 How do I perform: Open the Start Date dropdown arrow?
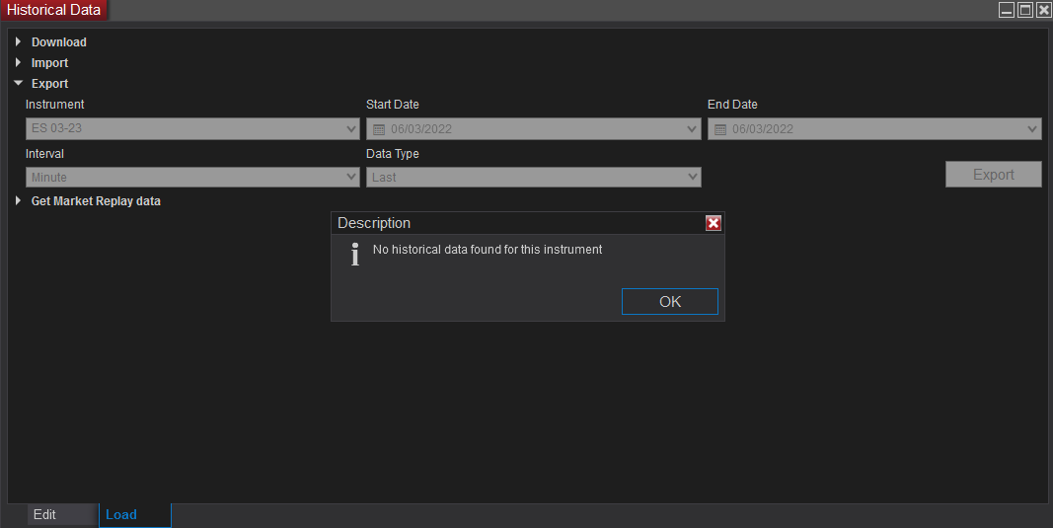[x=693, y=129]
